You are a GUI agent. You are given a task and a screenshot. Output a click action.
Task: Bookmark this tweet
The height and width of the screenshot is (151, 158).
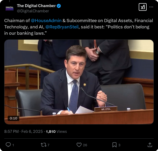114,145
